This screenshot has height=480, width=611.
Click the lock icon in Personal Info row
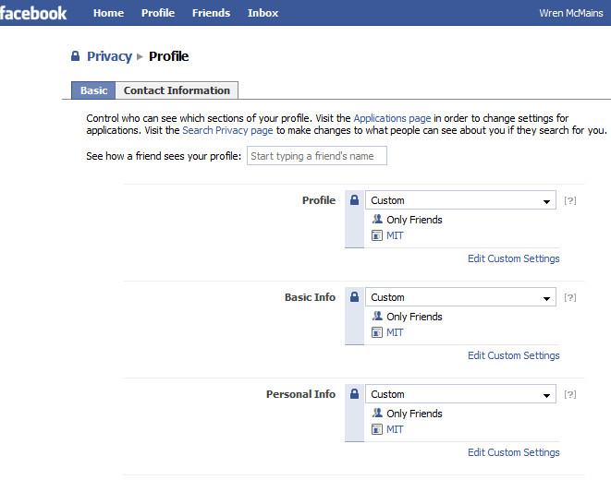pyautogui.click(x=354, y=393)
